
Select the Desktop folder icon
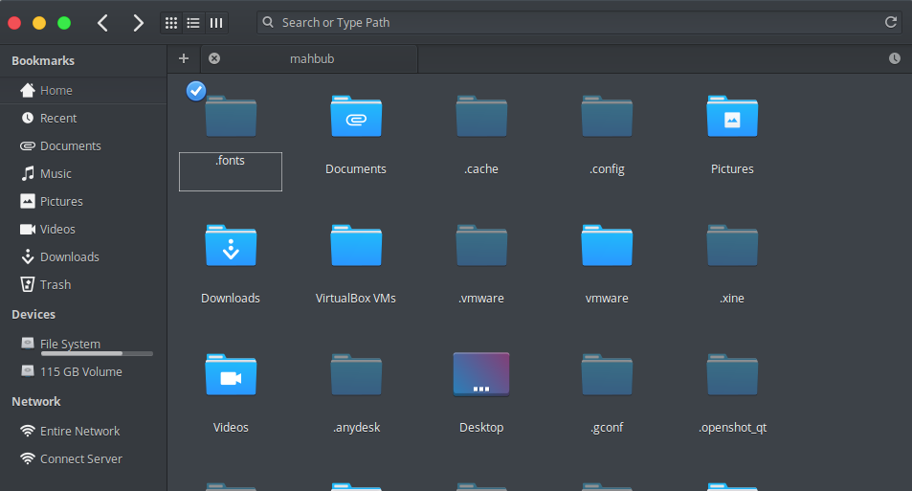click(x=481, y=374)
